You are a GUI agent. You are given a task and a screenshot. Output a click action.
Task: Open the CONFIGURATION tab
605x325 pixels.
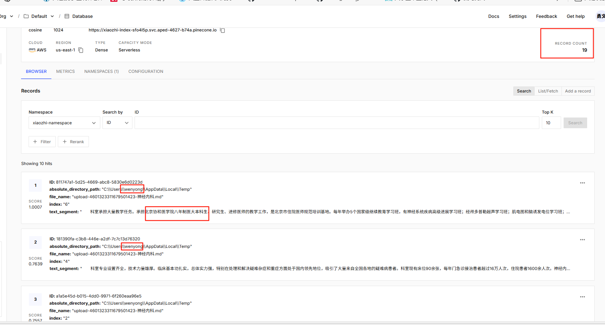[x=146, y=71]
